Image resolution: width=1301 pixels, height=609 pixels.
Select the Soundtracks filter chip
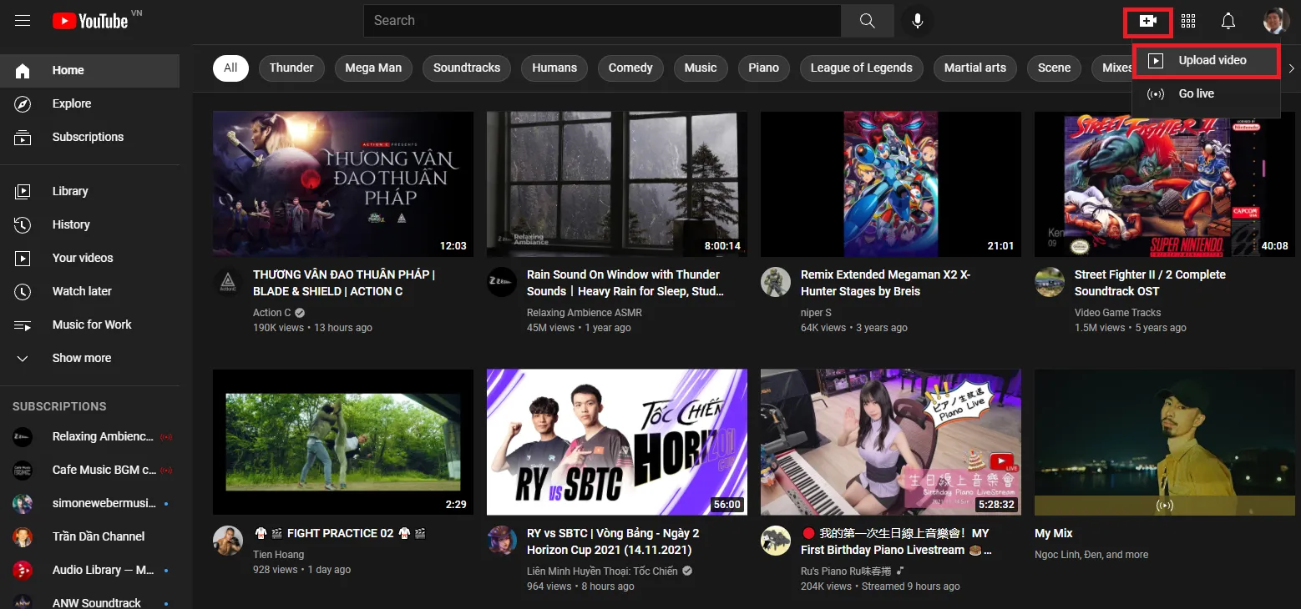point(467,68)
